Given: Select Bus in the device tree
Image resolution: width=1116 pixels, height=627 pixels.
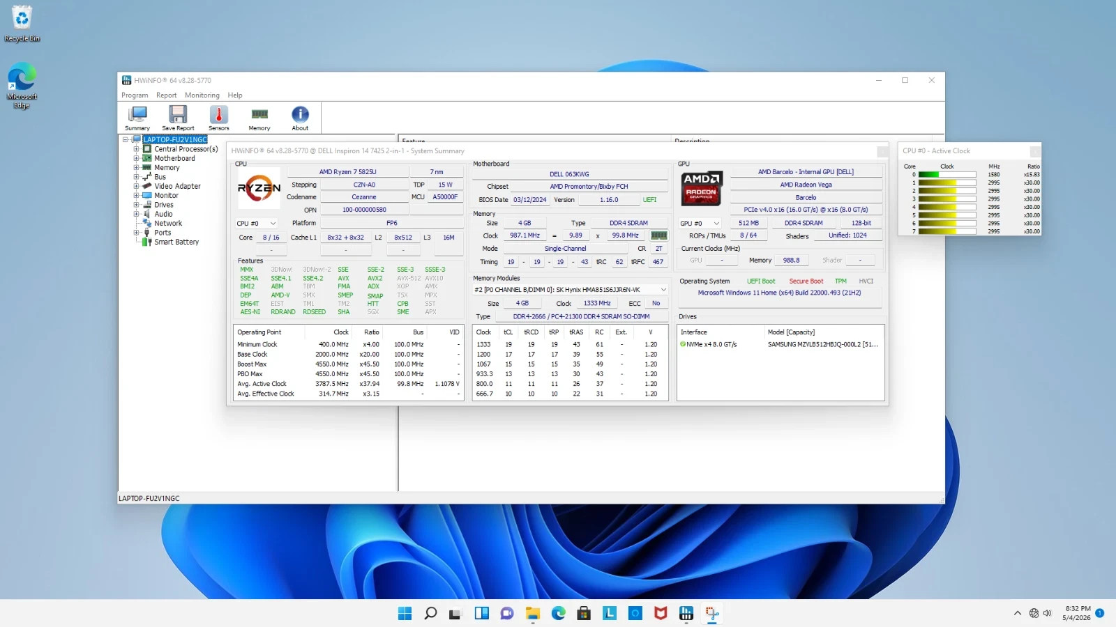Looking at the screenshot, I should pyautogui.click(x=160, y=177).
